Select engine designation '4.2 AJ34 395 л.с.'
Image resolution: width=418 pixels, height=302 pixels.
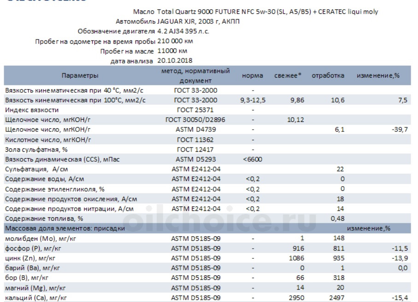pos(183,31)
